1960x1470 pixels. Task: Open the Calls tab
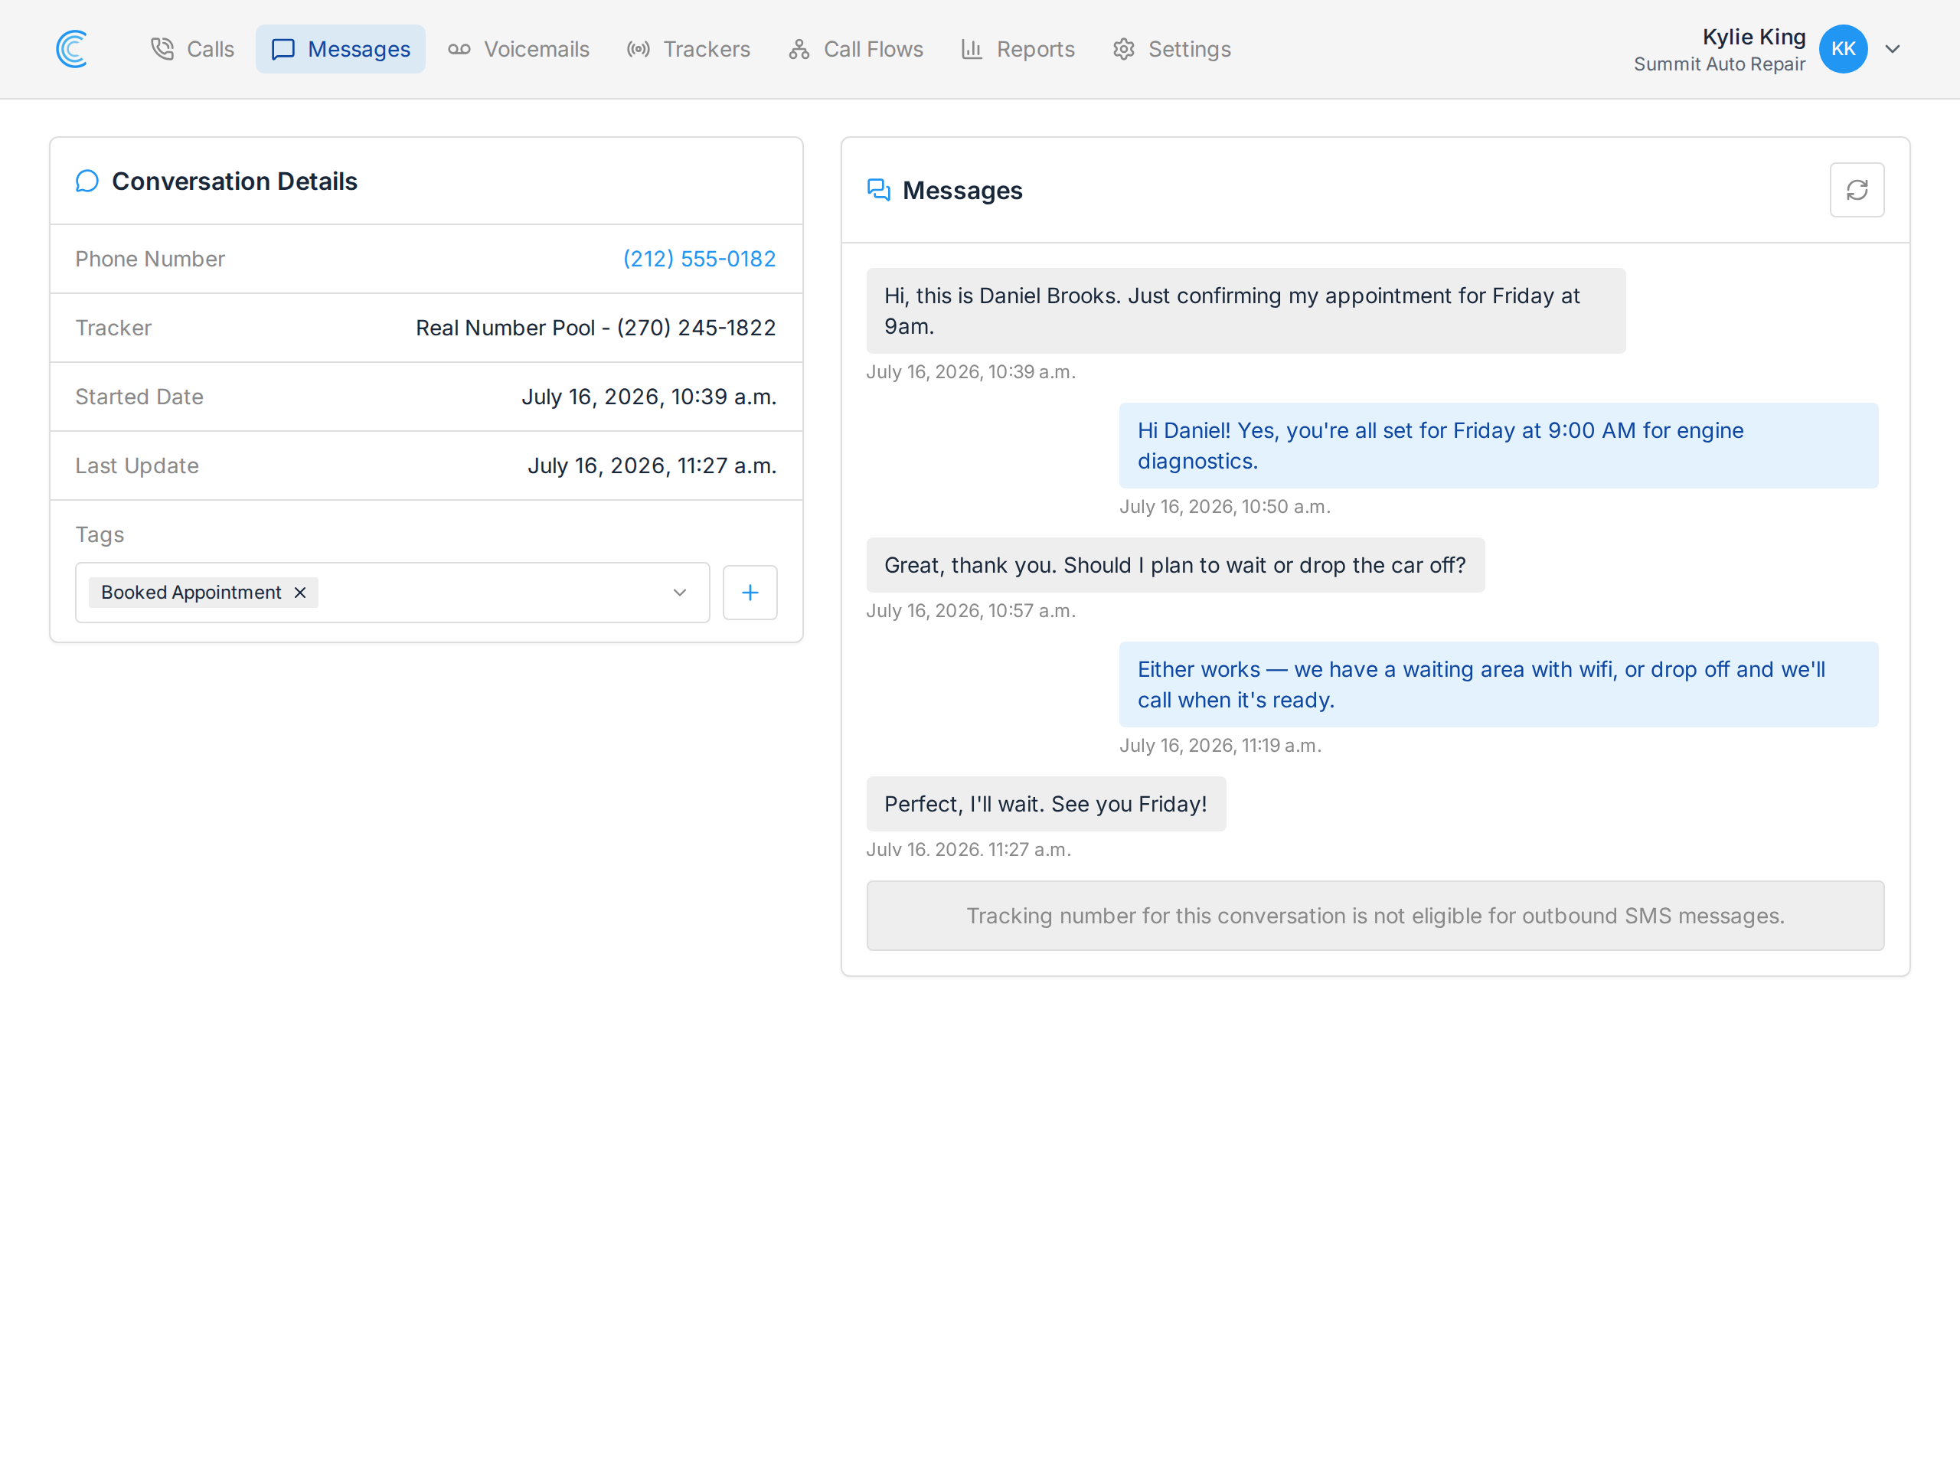point(192,49)
